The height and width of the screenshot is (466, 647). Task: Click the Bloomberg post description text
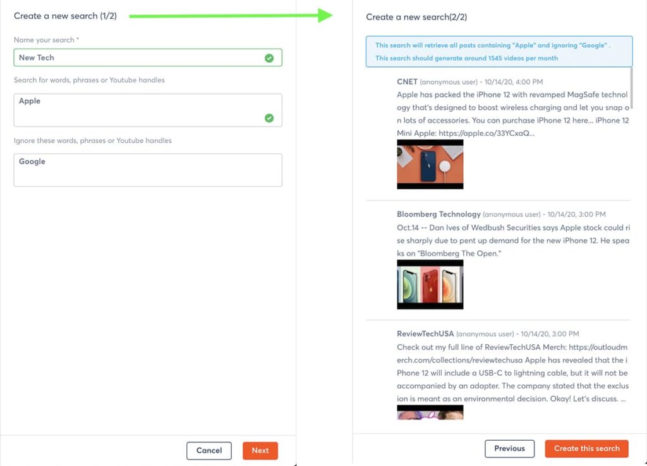click(x=513, y=241)
